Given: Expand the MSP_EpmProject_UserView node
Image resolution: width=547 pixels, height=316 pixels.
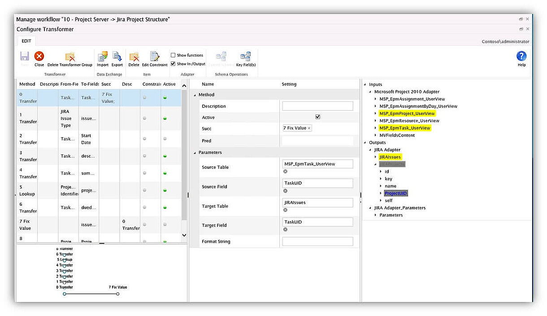Looking at the screenshot, I should (x=376, y=114).
